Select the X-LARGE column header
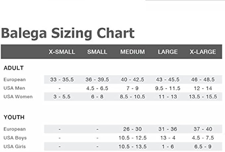Screen dimensions: 225x152 (x=203, y=52)
